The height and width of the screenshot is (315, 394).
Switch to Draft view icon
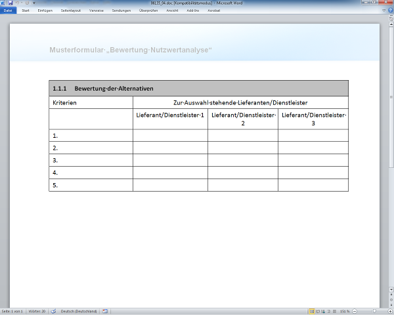click(x=335, y=311)
